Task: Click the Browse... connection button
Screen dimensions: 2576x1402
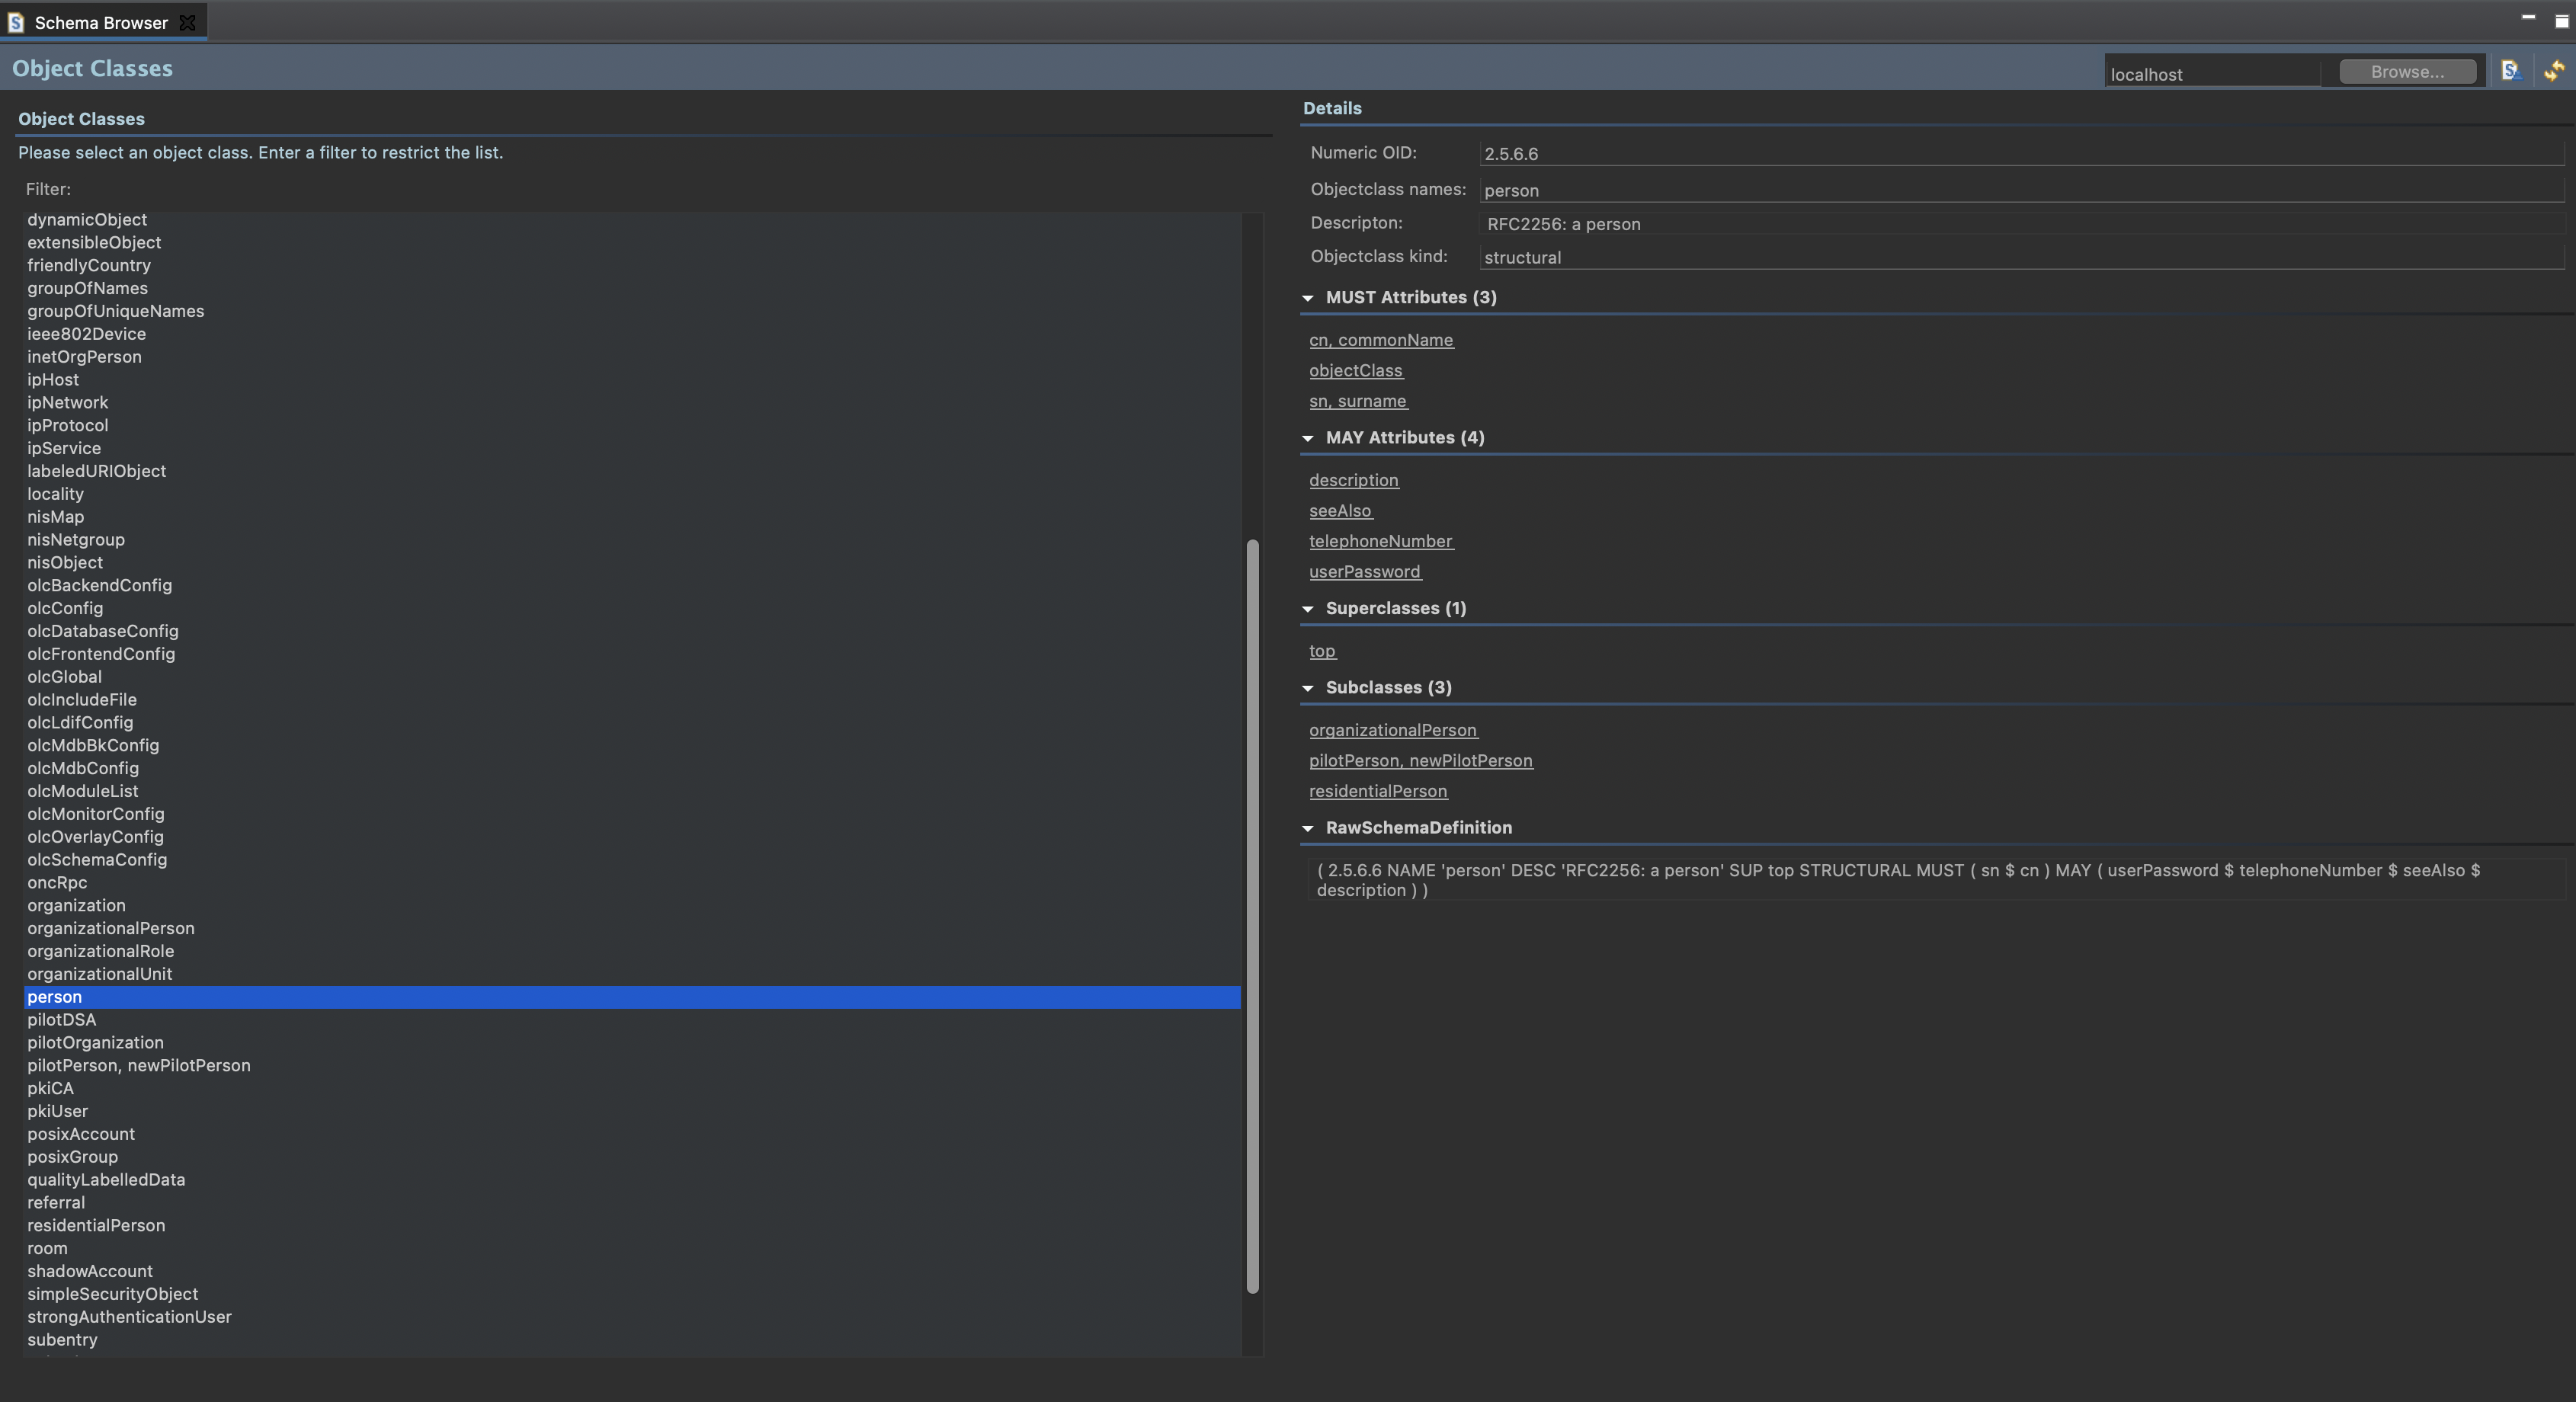Action: click(2407, 72)
